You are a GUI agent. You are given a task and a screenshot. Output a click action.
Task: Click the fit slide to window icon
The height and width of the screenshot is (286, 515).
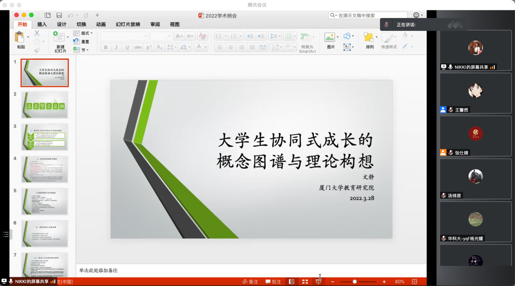pos(414,282)
